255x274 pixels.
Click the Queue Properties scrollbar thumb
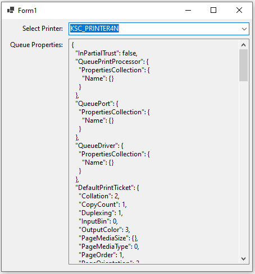tap(243, 65)
